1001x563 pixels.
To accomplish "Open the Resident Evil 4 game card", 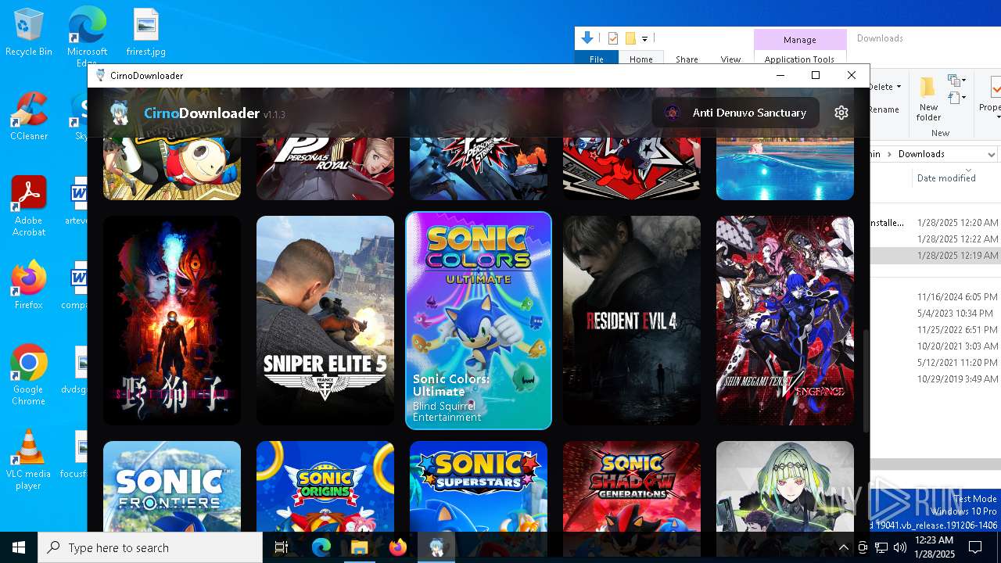I will [632, 321].
